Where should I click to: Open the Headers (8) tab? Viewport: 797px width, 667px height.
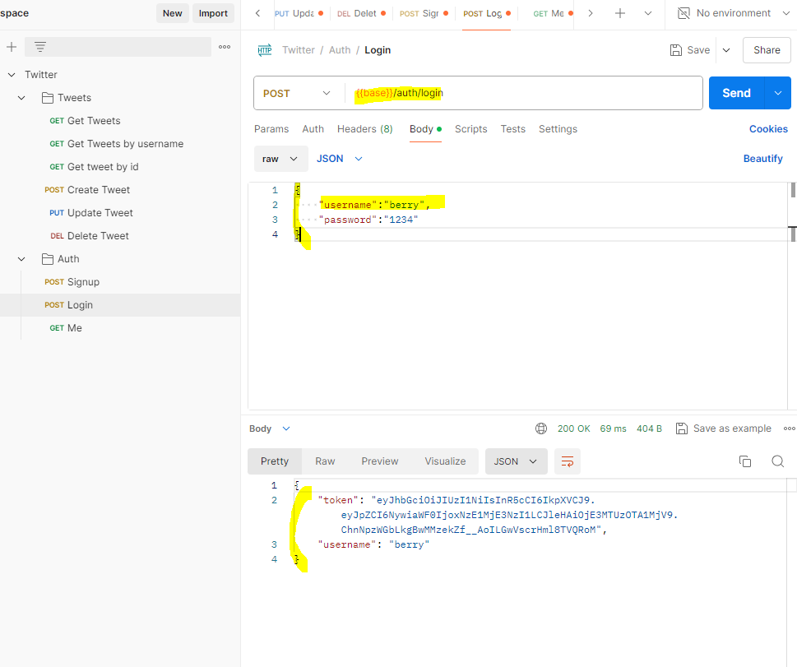[x=365, y=129]
